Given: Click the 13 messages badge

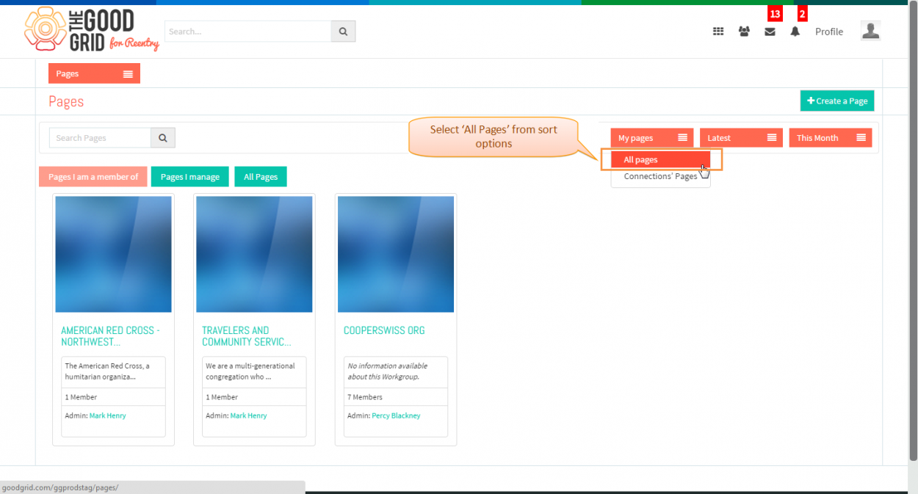Looking at the screenshot, I should (x=775, y=14).
